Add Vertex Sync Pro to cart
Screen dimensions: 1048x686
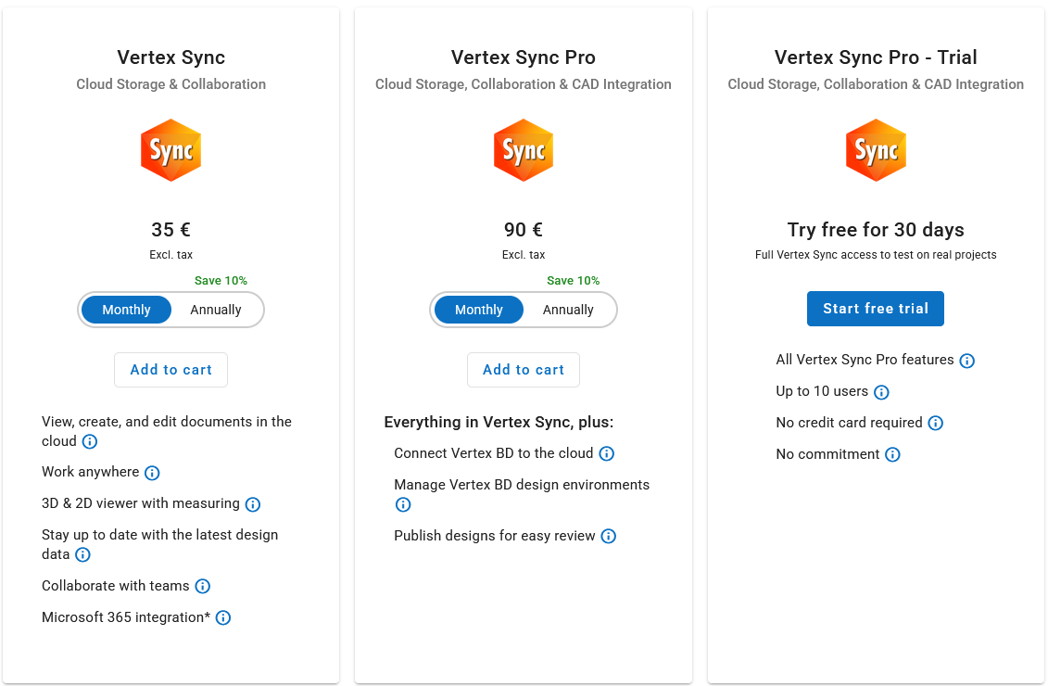(x=524, y=370)
